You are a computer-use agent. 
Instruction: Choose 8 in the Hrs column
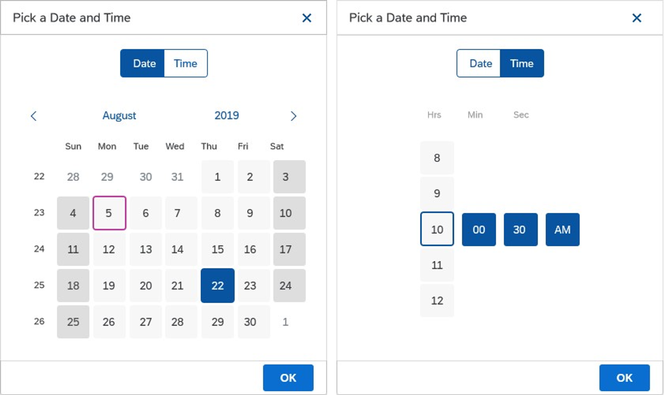click(437, 158)
